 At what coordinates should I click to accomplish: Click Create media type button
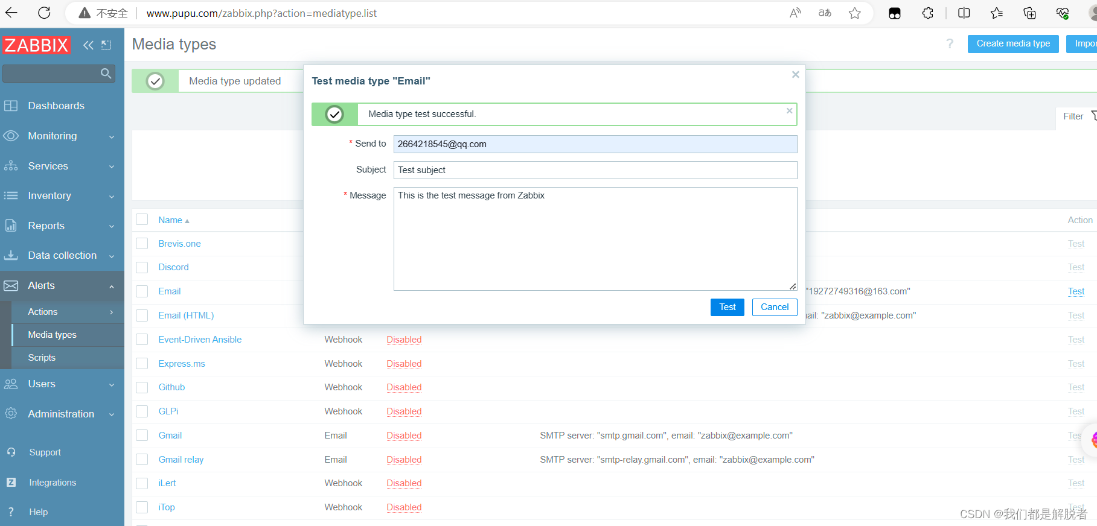coord(1013,43)
